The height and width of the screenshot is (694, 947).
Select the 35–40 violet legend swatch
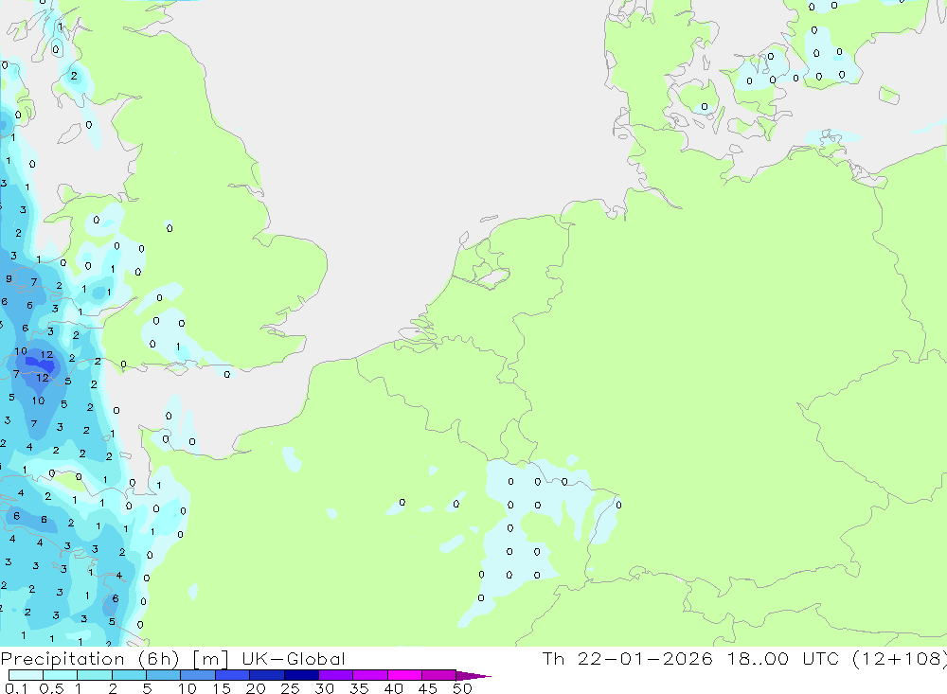point(370,675)
